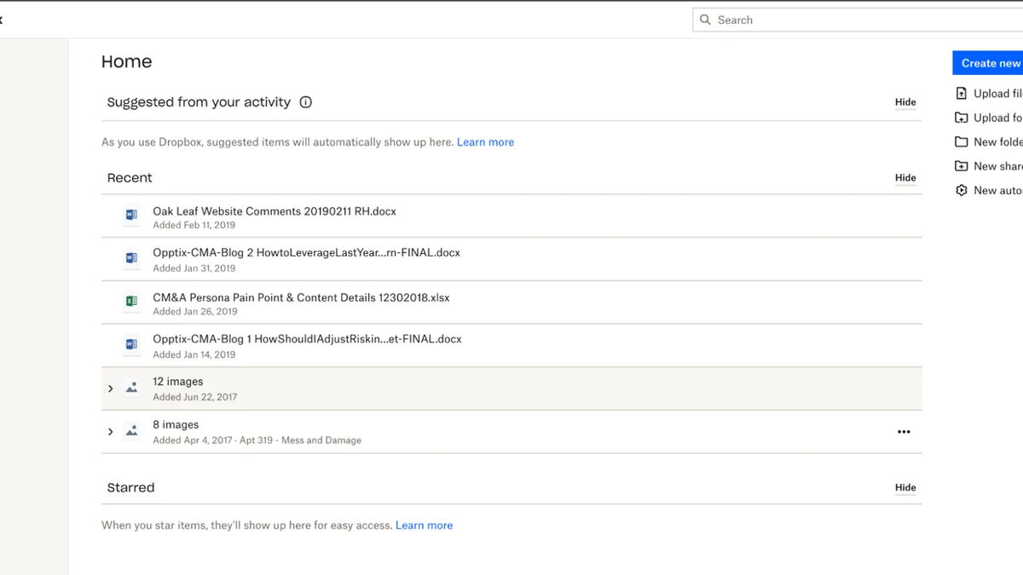Click the Home heading
The height and width of the screenshot is (575, 1023).
[126, 61]
